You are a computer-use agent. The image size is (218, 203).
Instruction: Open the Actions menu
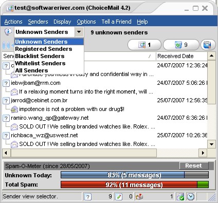pyautogui.click(x=13, y=22)
